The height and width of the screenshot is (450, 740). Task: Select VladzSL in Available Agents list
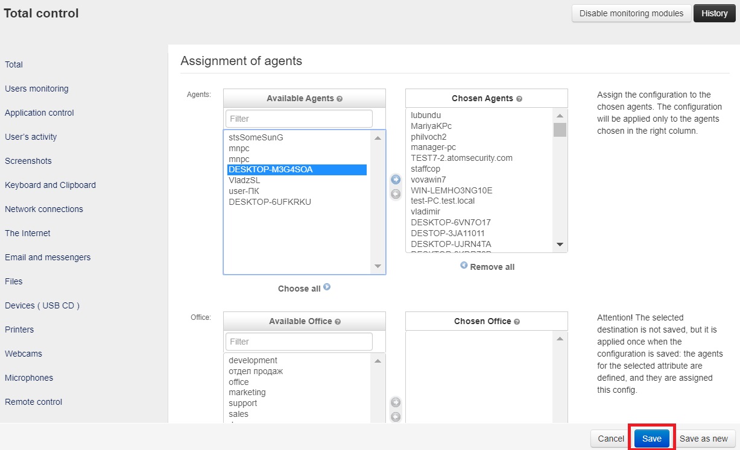click(244, 180)
